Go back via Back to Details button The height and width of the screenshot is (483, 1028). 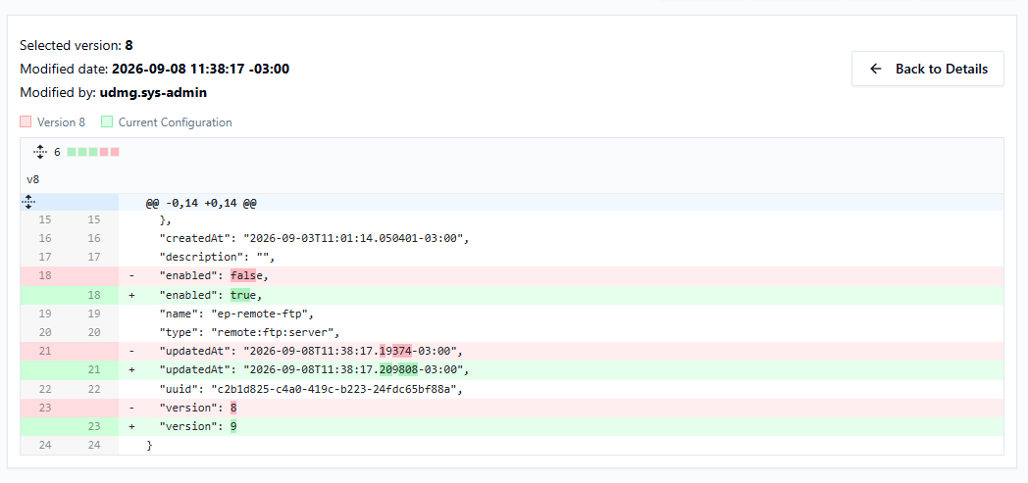(928, 69)
